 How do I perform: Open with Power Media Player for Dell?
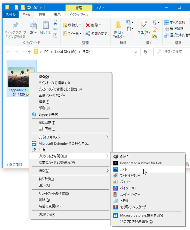[x=148, y=163]
